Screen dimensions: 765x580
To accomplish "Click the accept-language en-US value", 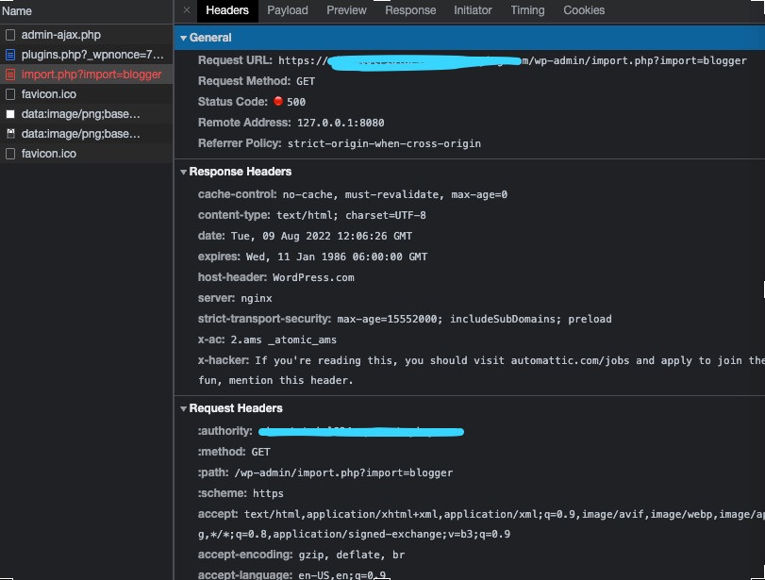I will coord(342,575).
